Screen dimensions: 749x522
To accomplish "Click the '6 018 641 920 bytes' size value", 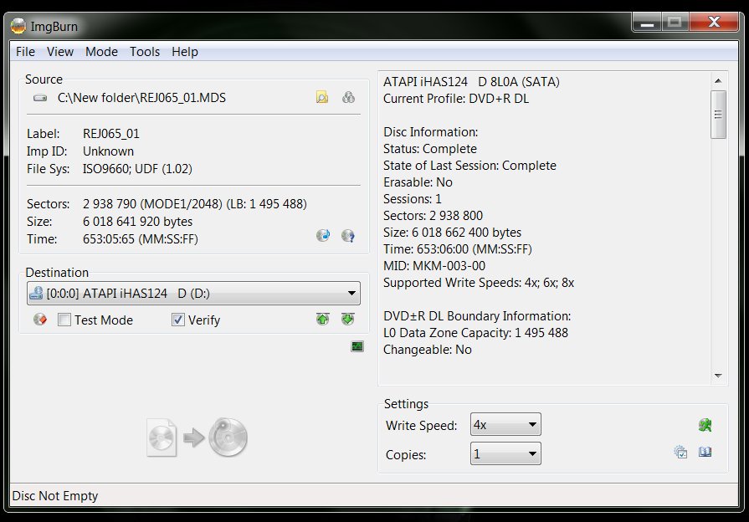I will click(137, 222).
